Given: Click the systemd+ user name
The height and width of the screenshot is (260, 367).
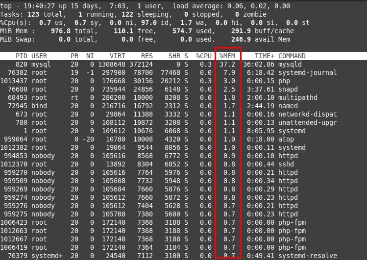Looking at the screenshot, I should [x=47, y=256].
